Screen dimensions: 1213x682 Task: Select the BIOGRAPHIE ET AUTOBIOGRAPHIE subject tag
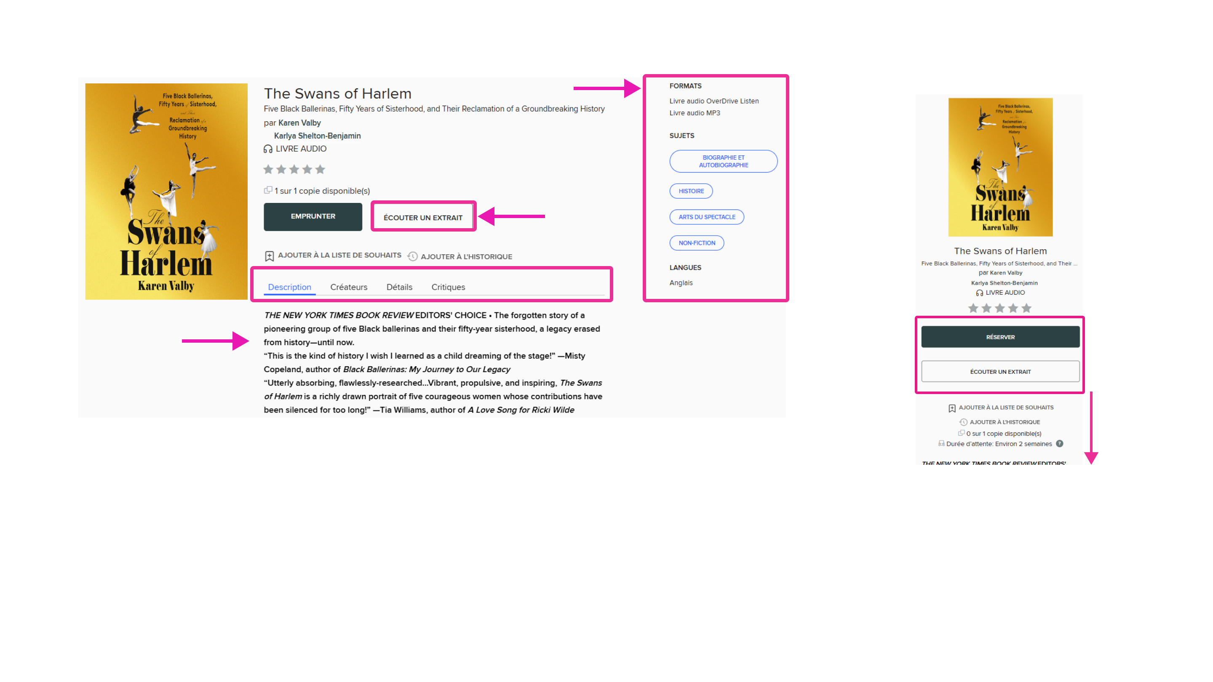click(723, 161)
